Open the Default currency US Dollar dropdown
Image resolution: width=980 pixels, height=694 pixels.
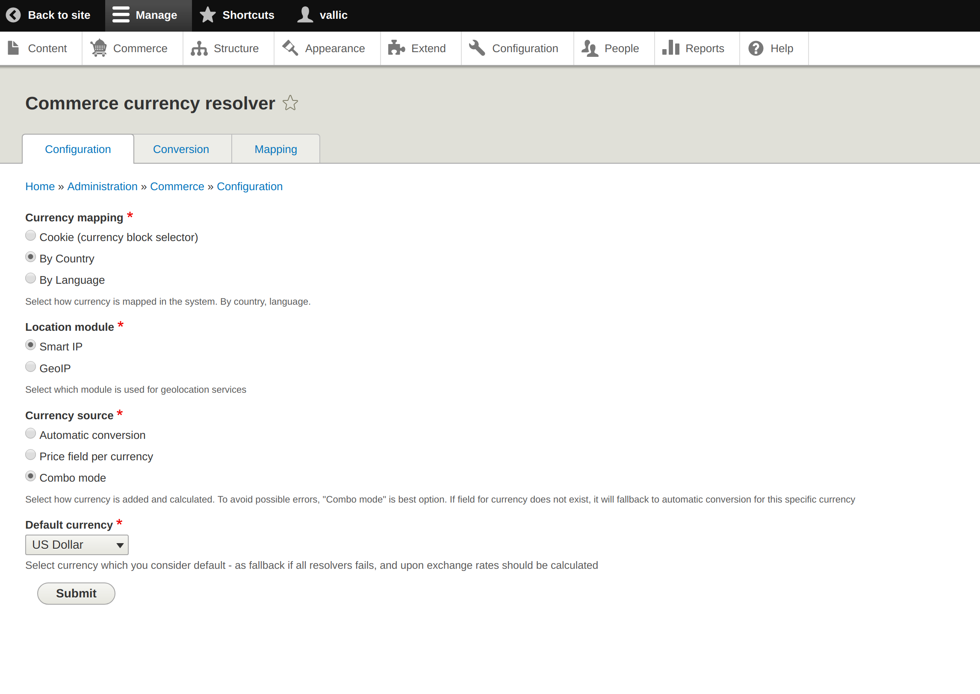[x=77, y=545]
